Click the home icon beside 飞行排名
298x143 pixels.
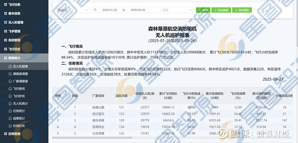pos(10,88)
